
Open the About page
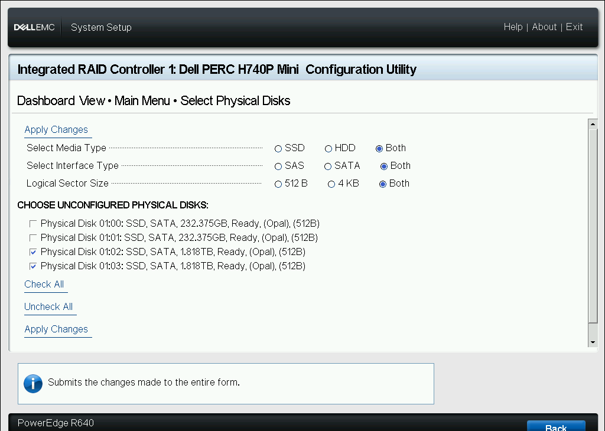544,27
